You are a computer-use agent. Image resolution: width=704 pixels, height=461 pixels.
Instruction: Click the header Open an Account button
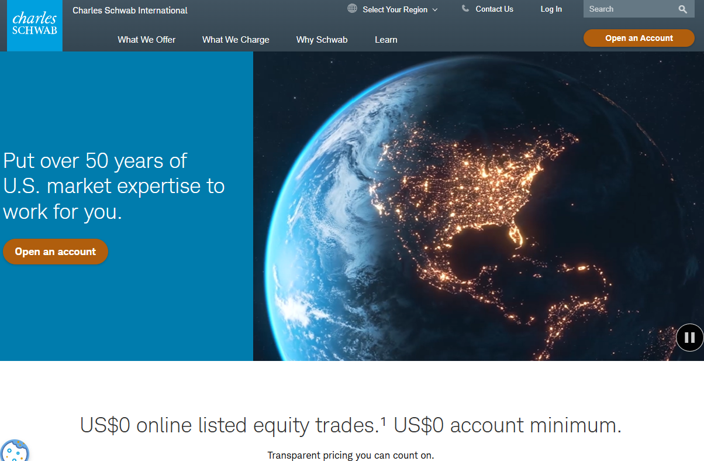tap(639, 38)
